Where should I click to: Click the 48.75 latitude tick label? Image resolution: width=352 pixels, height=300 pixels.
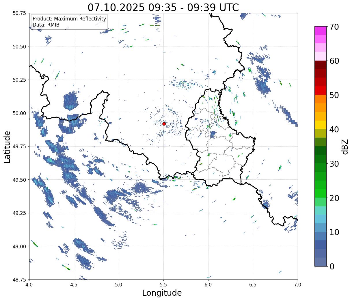pos(19,280)
